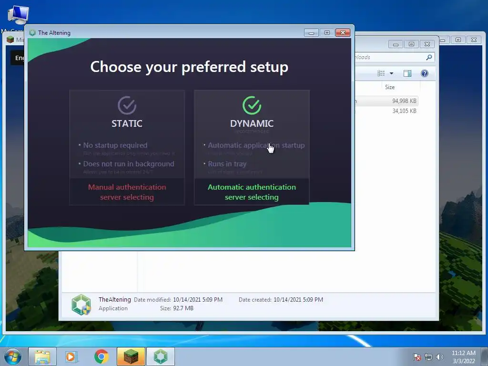The height and width of the screenshot is (366, 488).
Task: Close the Explorer Downloads window
Action: [427, 44]
